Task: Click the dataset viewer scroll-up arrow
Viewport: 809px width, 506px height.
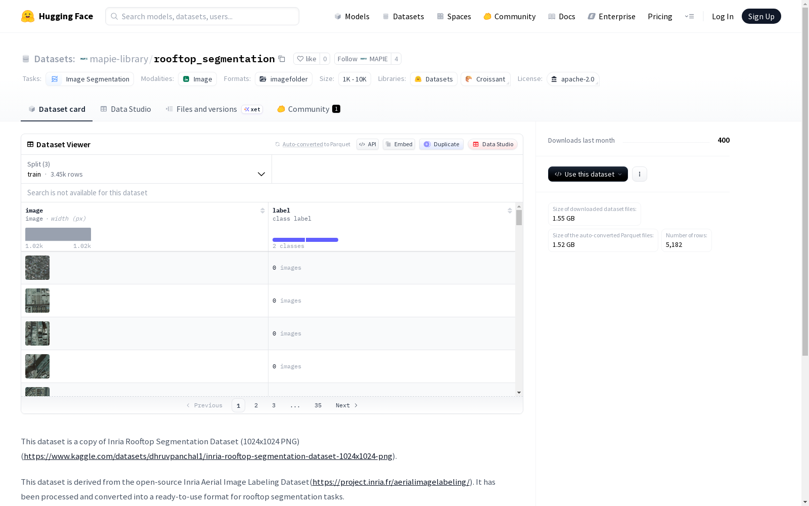Action: coord(519,206)
